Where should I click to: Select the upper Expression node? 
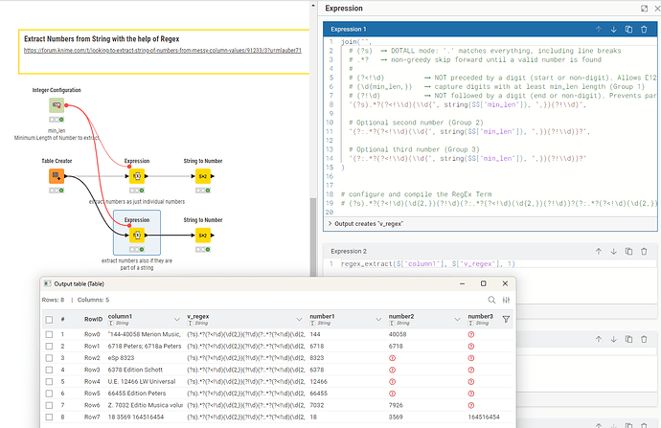tap(137, 176)
